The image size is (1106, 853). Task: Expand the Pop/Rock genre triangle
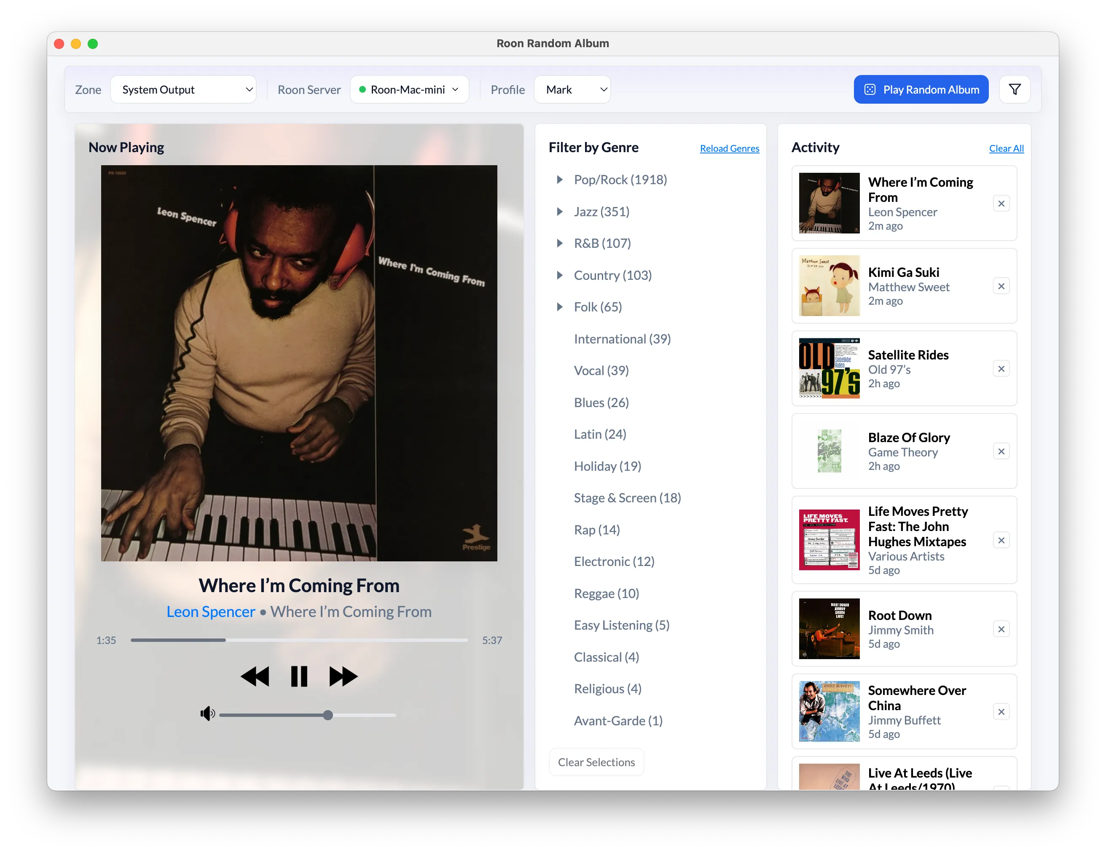(560, 180)
